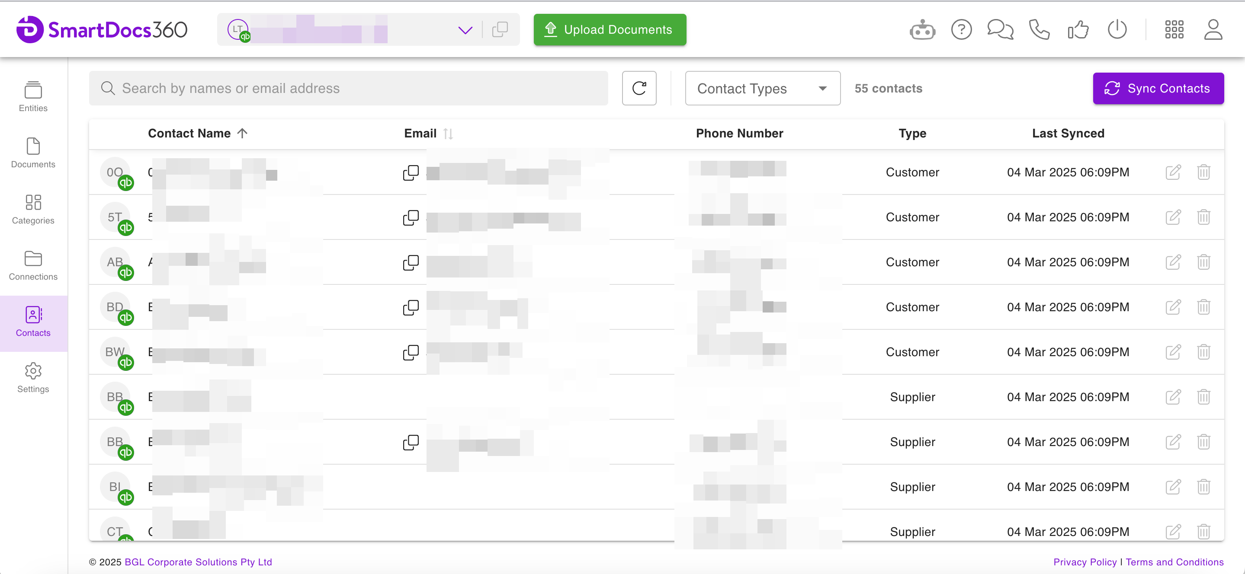Open the chat bubbles icon
Image resolution: width=1245 pixels, height=574 pixels.
pyautogui.click(x=999, y=30)
